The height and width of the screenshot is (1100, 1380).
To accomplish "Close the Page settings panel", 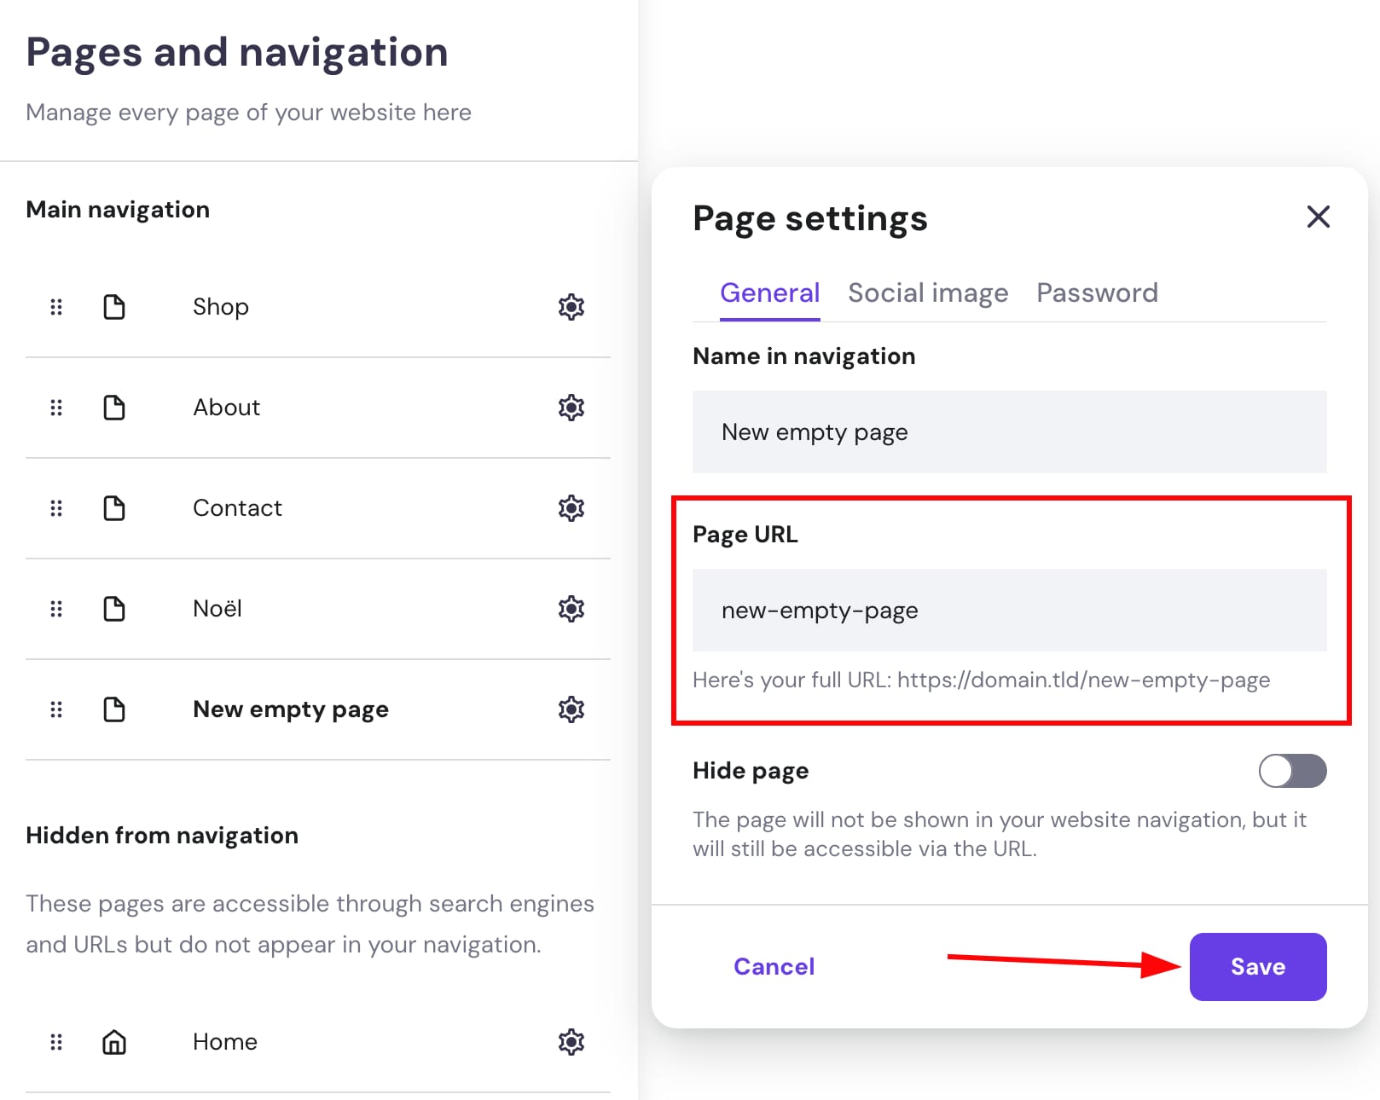I will point(1318,217).
